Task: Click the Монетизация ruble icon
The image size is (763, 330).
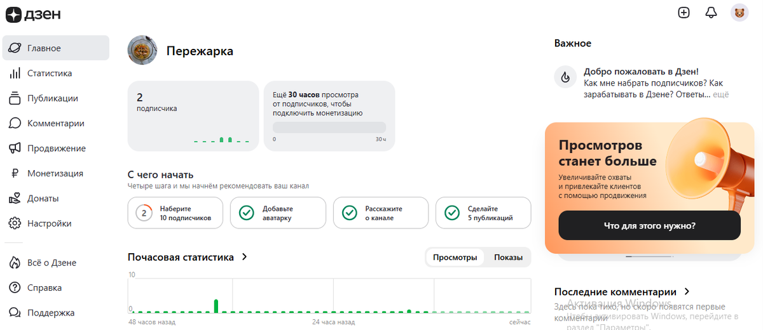Action: coord(15,173)
